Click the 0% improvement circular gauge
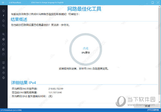Screen dimensions: 161x112 tap(86, 49)
